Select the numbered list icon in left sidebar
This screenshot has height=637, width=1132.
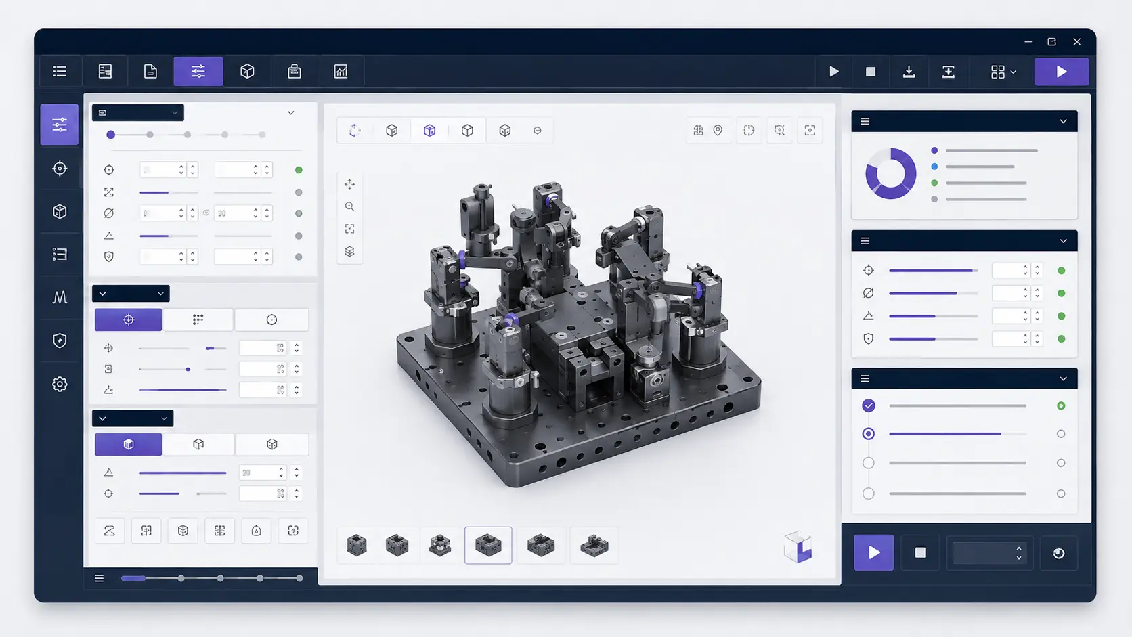[x=60, y=254]
